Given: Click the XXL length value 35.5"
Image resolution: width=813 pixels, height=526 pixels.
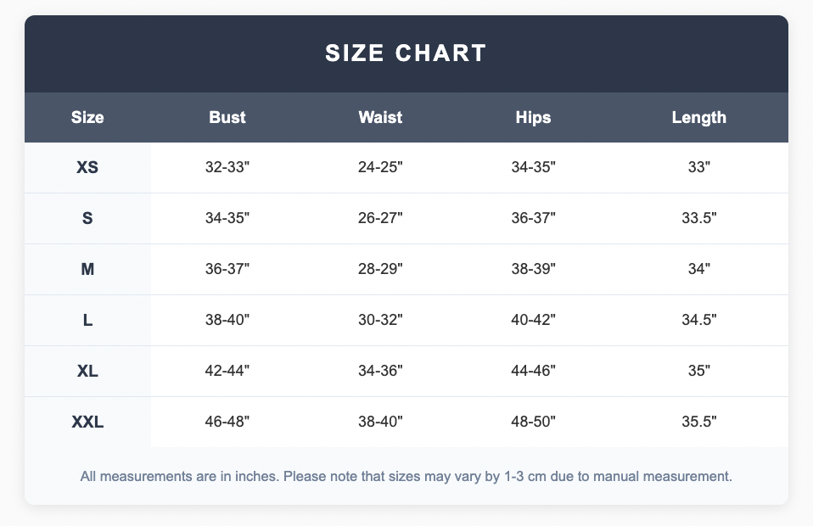Looking at the screenshot, I should 699,422.
